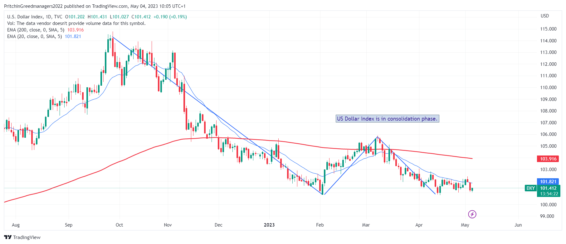
Task: Select the EMA (200, close, 0, SMA, 5) legend
Action: tap(36, 30)
